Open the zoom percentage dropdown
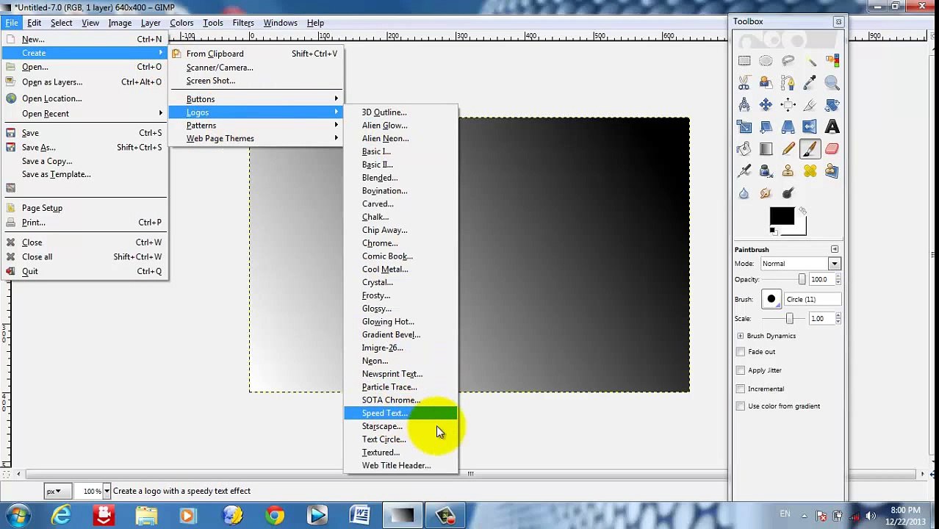939x529 pixels. pos(107,491)
